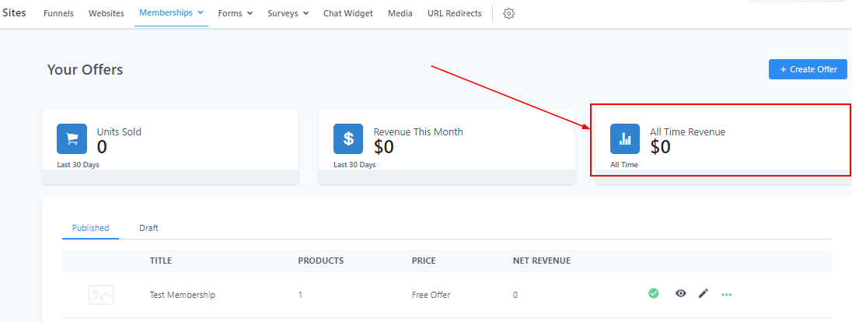Open the Test Membership offer title

pos(182,295)
